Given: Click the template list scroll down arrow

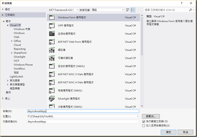Looking at the screenshot, I should 142,106.
